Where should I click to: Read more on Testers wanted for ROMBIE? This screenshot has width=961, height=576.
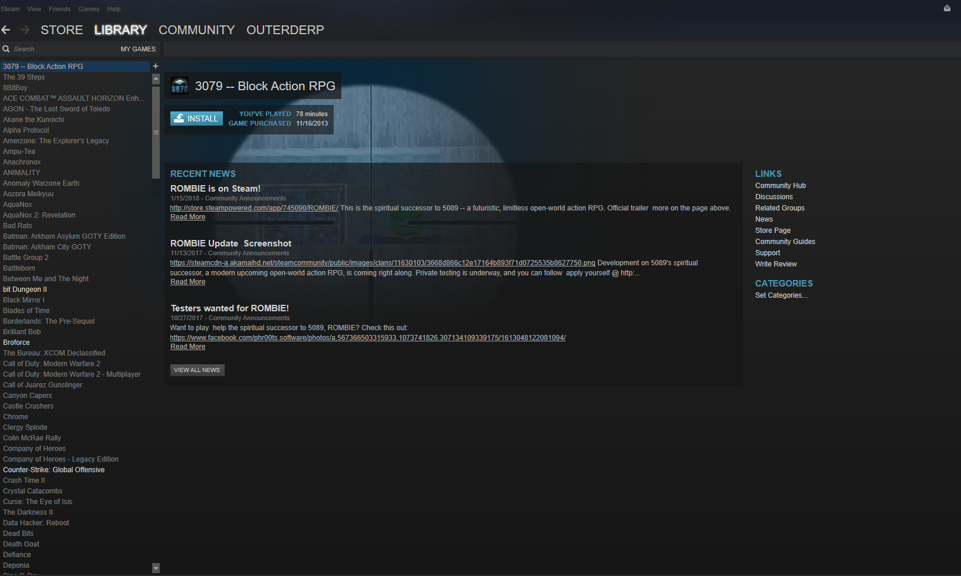188,347
